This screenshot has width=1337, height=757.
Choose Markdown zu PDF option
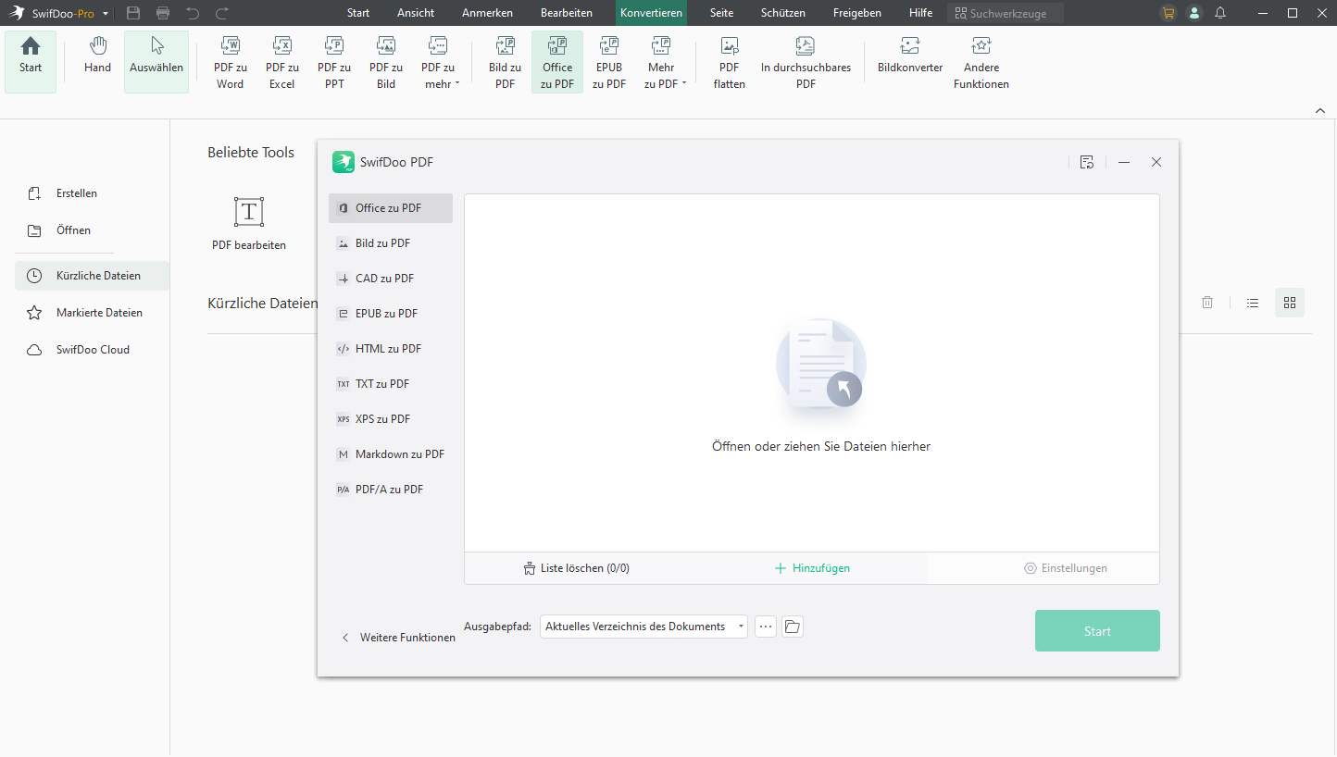[x=391, y=454]
